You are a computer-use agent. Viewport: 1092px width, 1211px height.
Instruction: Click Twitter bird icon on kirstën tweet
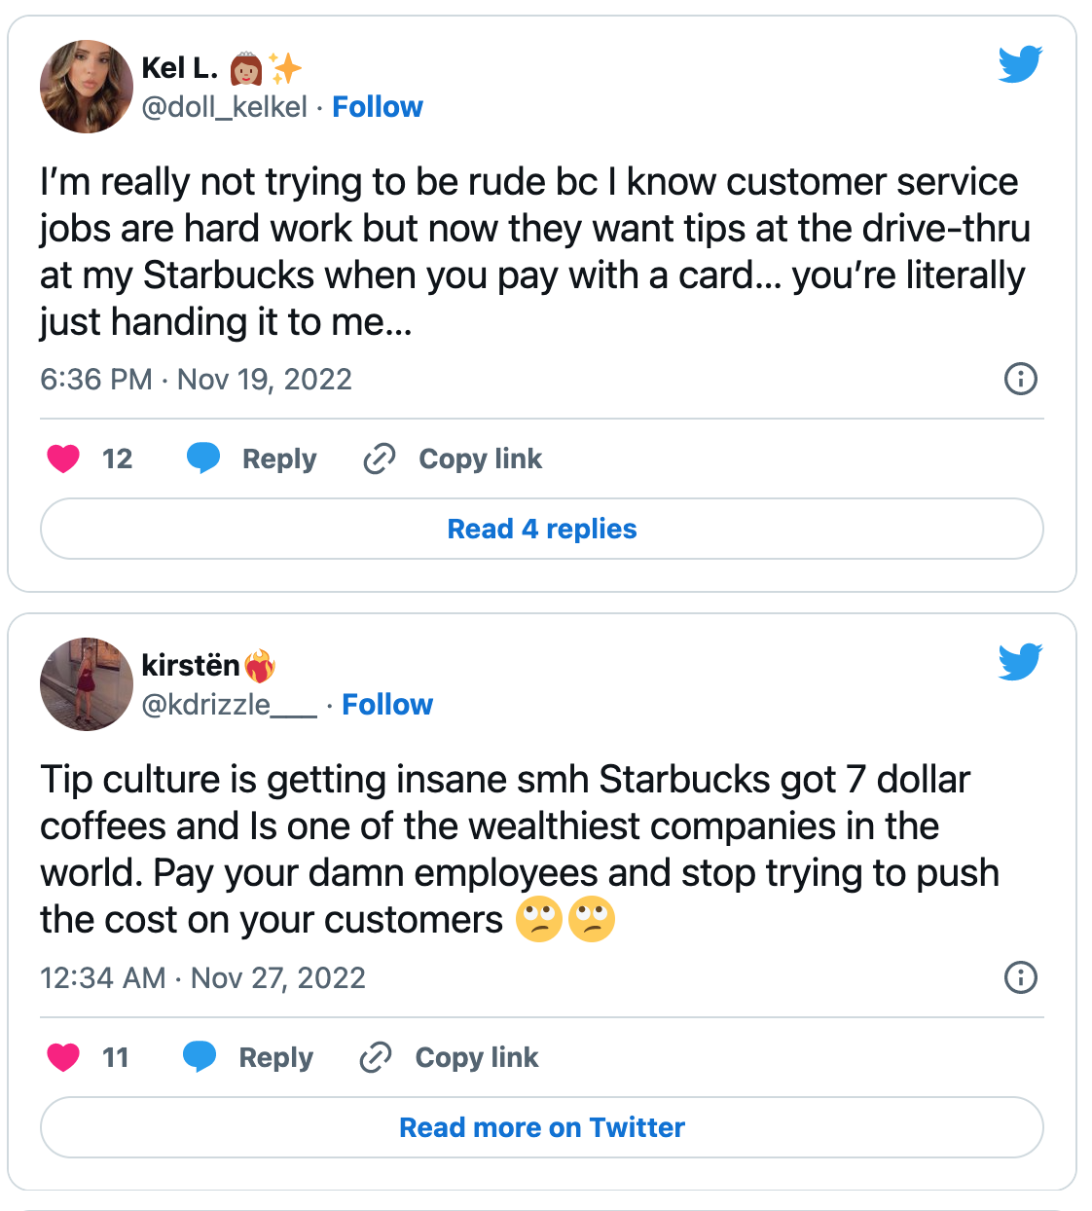[1020, 662]
